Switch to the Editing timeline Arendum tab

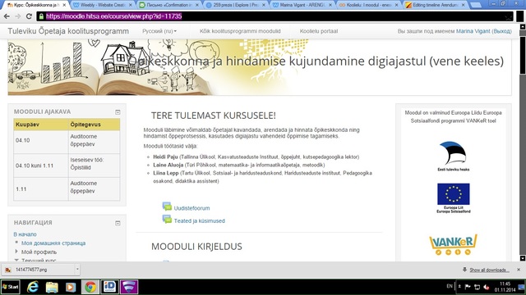click(435, 5)
